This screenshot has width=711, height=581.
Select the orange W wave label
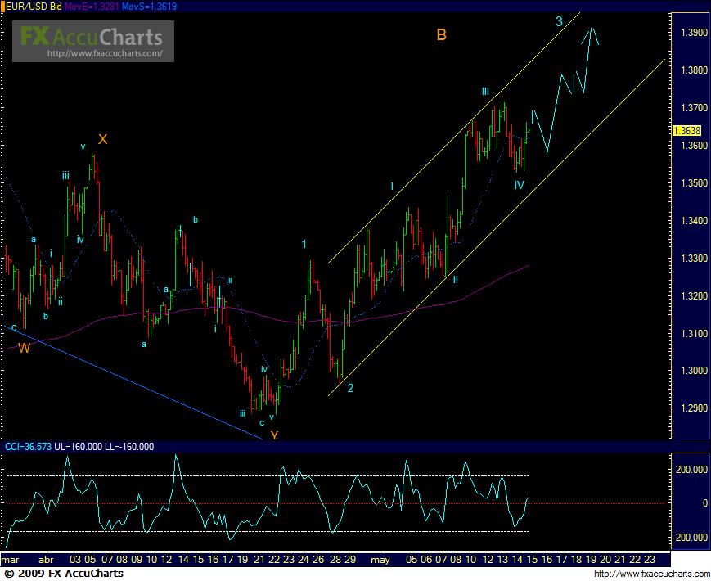(x=25, y=348)
